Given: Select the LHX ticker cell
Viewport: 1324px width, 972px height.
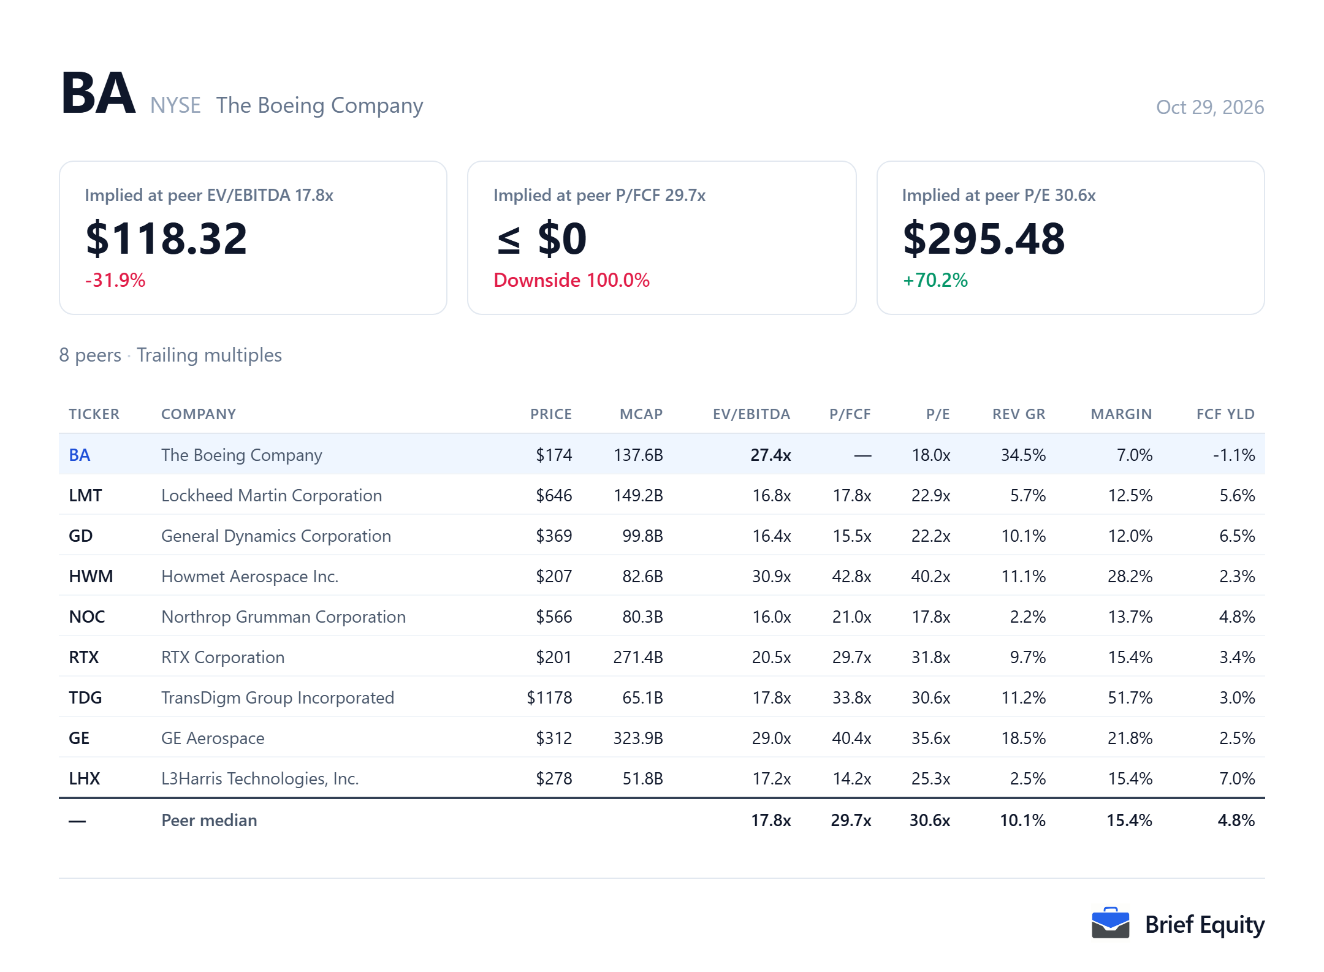Looking at the screenshot, I should [x=84, y=778].
